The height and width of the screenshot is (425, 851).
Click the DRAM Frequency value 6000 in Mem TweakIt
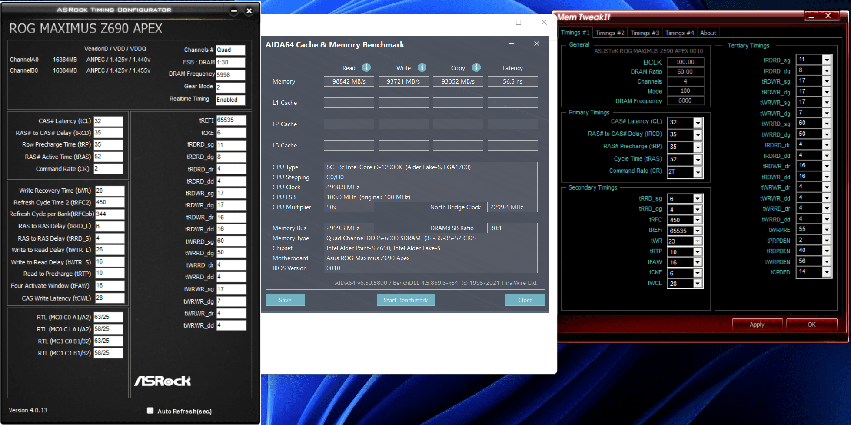tap(685, 100)
